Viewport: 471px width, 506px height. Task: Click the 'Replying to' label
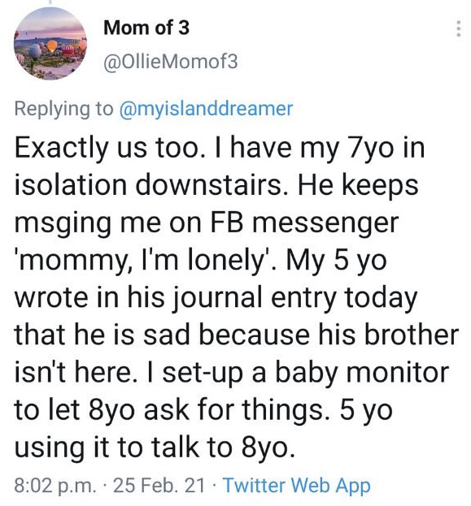click(63, 109)
